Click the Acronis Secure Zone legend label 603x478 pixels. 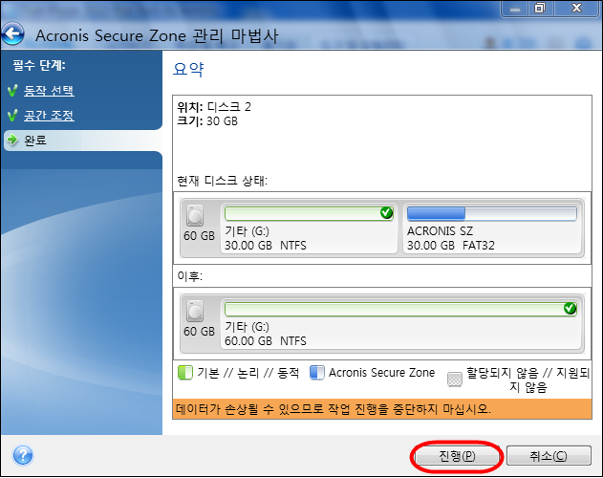pyautogui.click(x=381, y=373)
